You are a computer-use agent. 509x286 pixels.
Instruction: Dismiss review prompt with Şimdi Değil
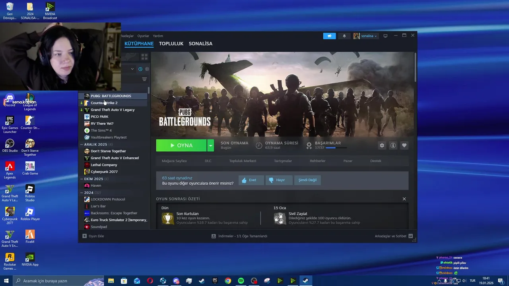coord(307,180)
